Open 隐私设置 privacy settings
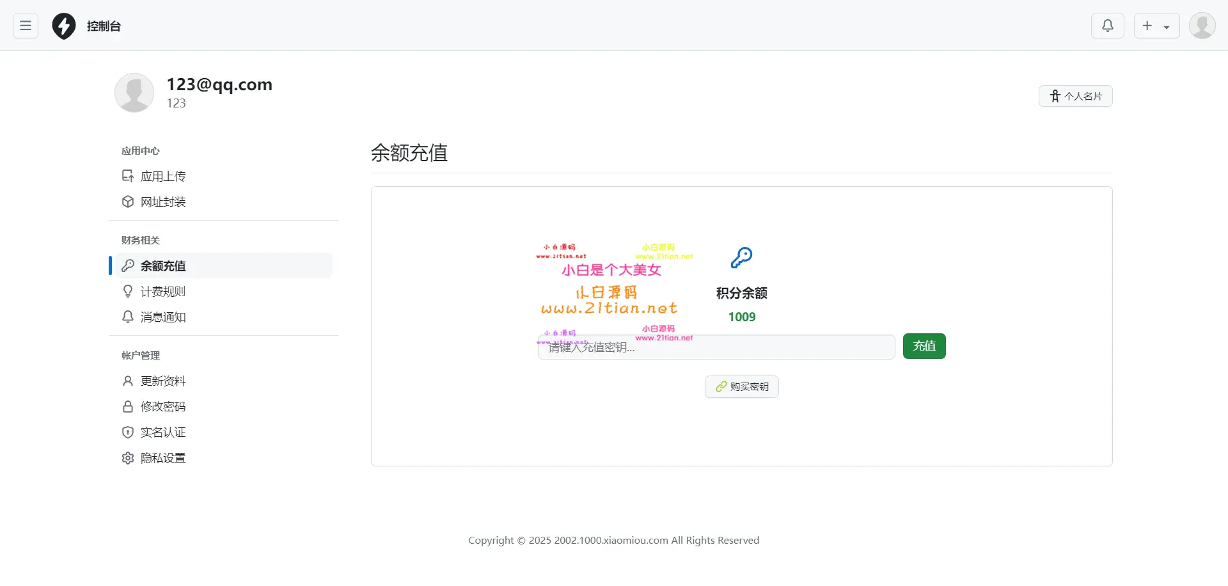The height and width of the screenshot is (586, 1228). click(162, 457)
